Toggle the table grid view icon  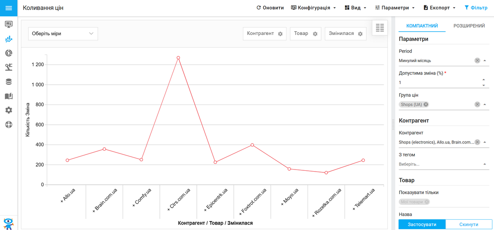[380, 28]
